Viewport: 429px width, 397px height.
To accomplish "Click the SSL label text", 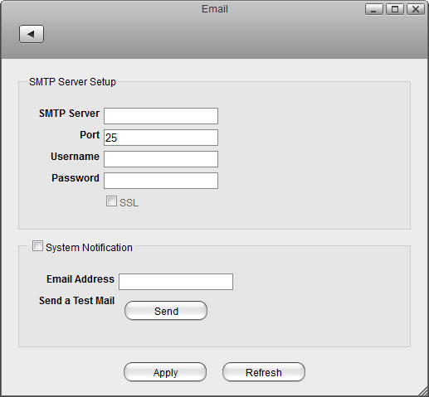I will click(x=129, y=203).
